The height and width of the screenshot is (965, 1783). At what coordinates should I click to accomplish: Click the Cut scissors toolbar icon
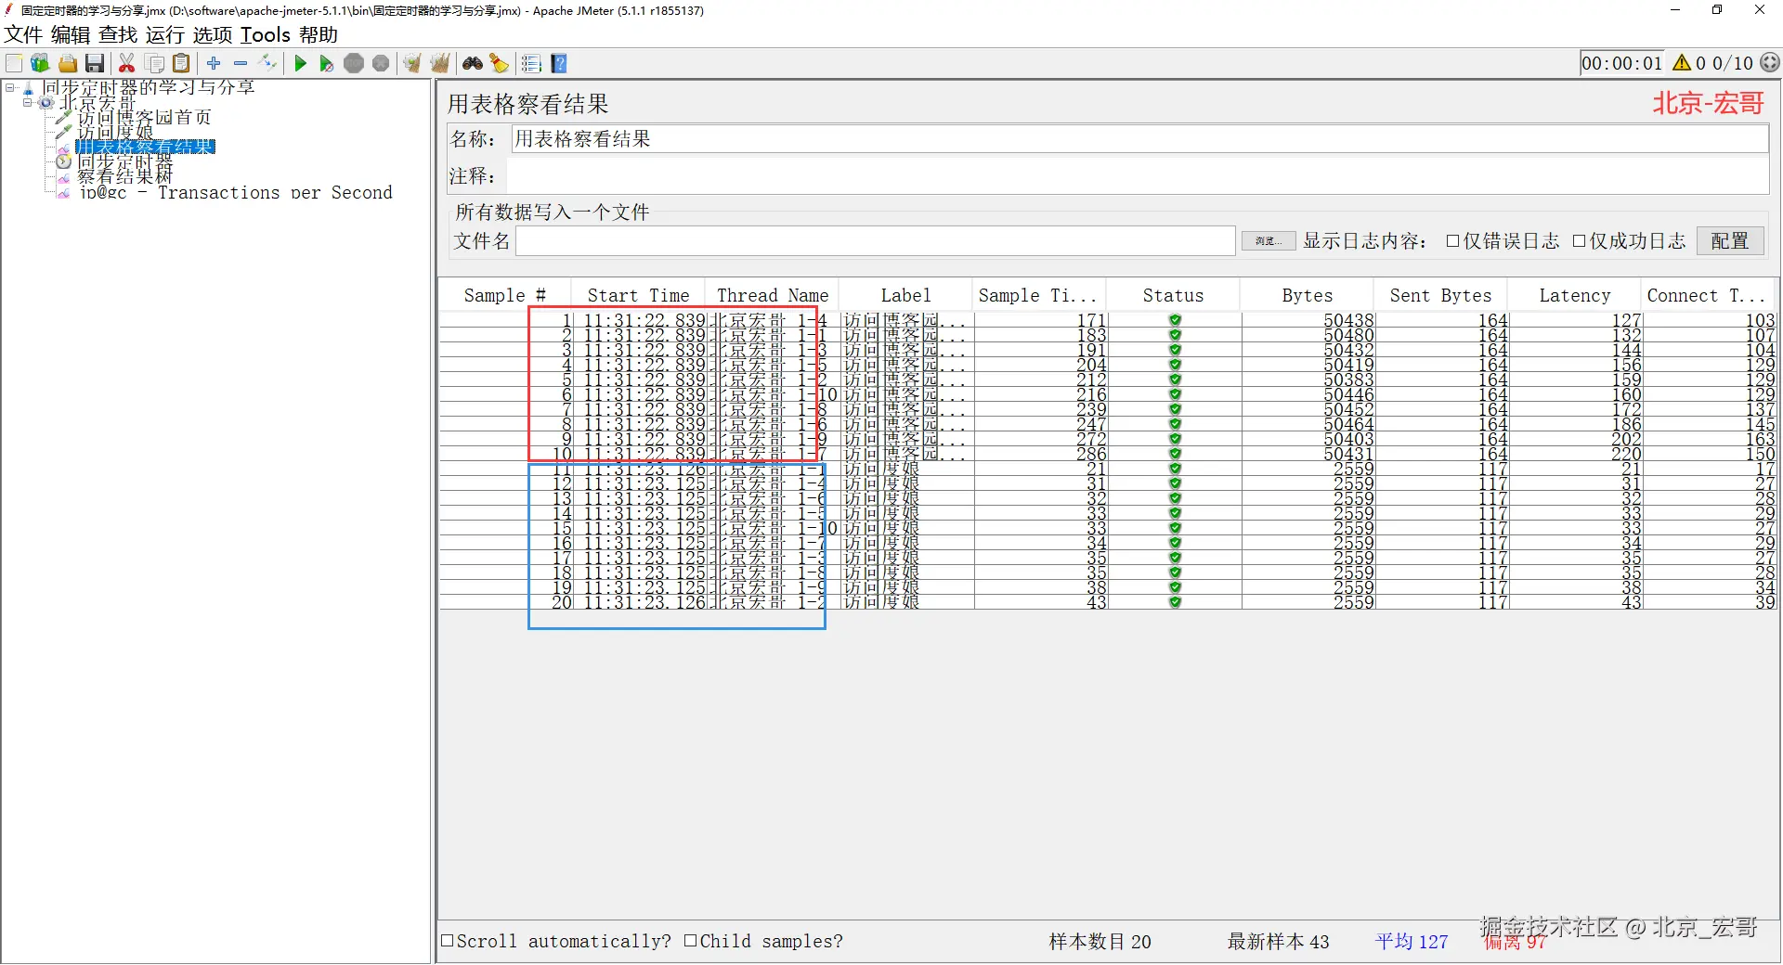[127, 63]
